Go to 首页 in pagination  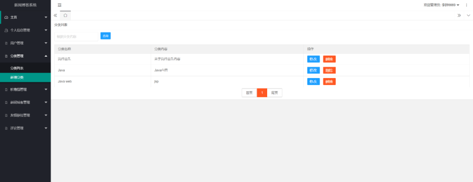(x=249, y=93)
